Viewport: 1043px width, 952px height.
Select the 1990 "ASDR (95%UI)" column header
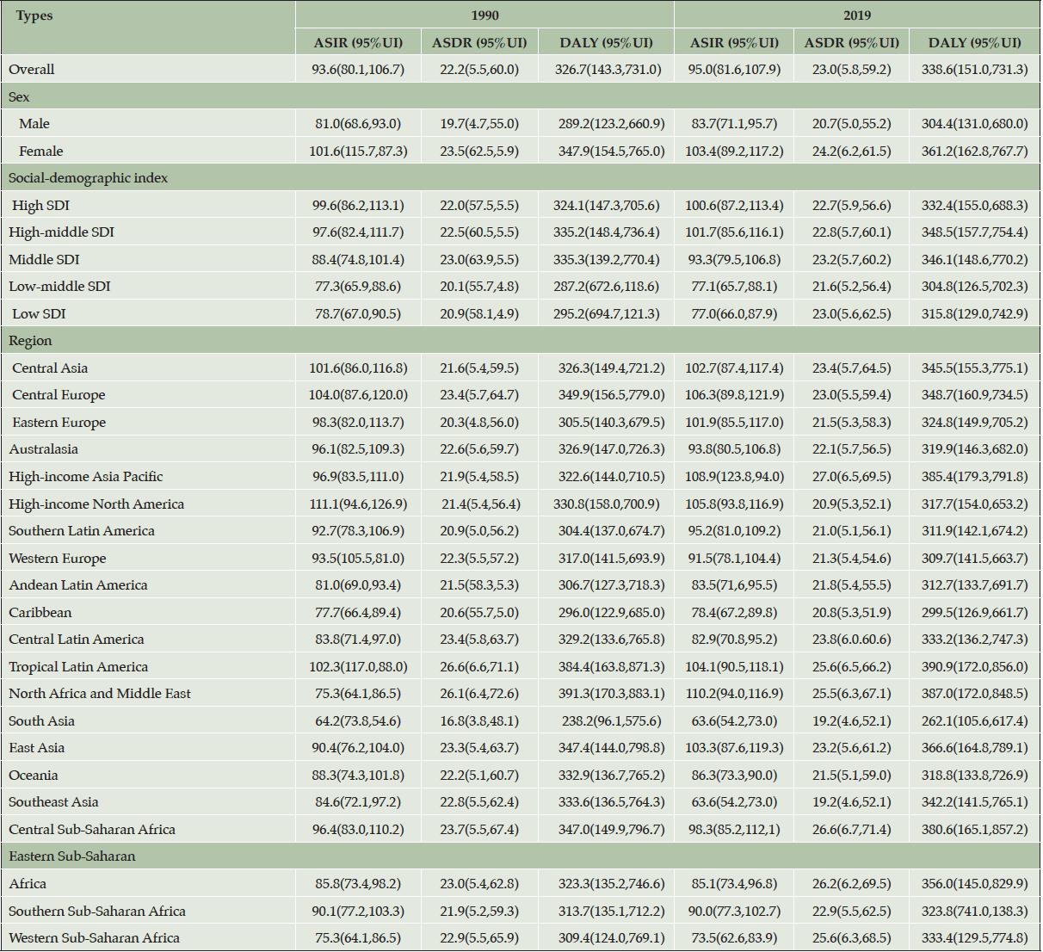(x=478, y=42)
